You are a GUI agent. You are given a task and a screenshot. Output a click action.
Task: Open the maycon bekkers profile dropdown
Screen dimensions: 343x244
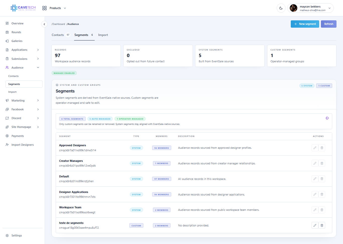pos(310,8)
